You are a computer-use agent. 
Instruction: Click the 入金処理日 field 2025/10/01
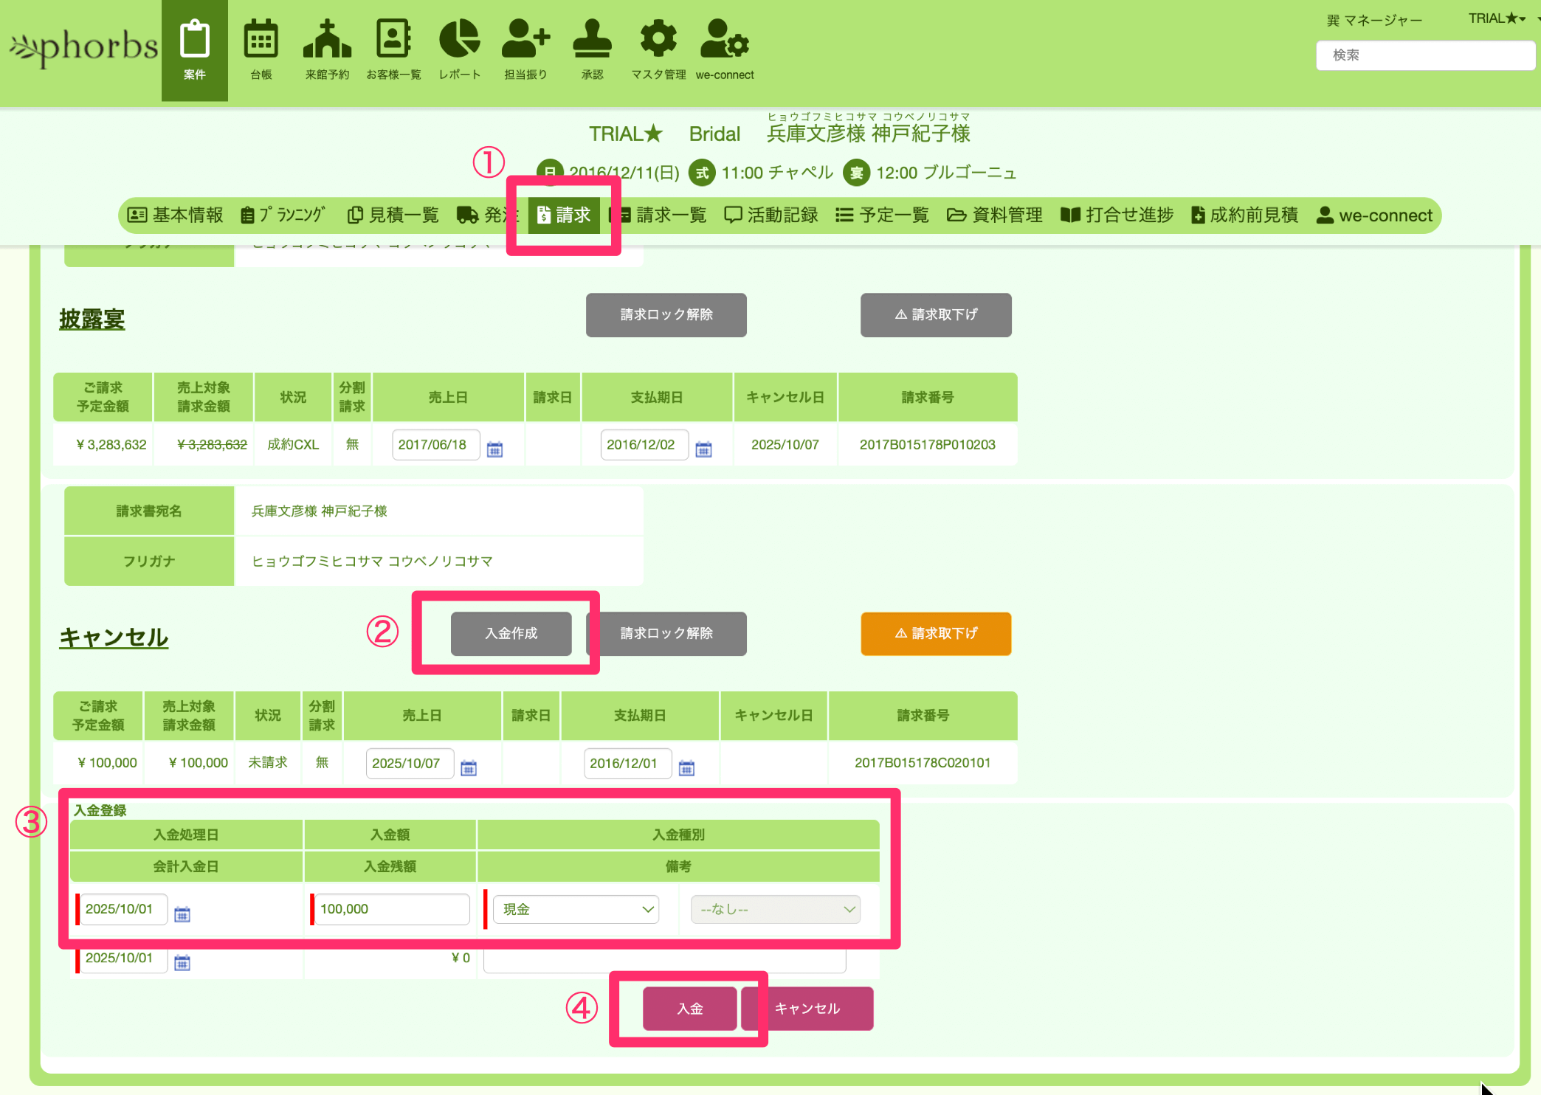click(123, 909)
